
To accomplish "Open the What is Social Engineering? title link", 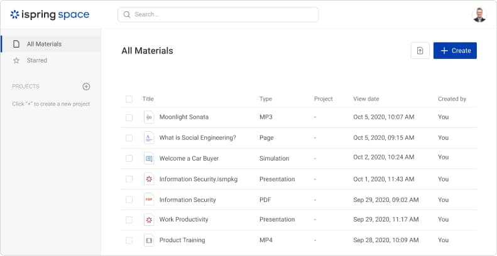I will 197,138.
